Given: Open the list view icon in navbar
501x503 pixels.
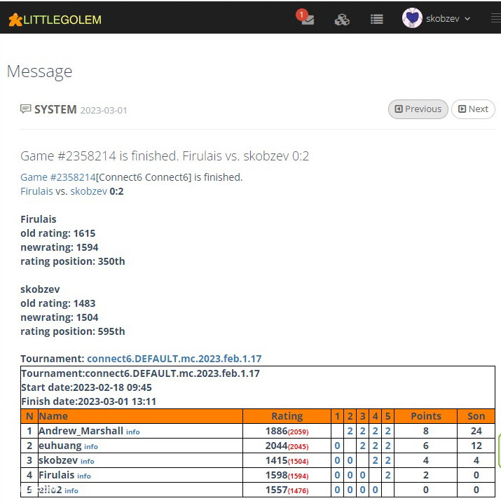Looking at the screenshot, I should (x=377, y=20).
